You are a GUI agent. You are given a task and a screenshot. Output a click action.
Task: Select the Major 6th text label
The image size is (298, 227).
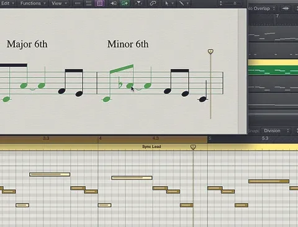click(x=27, y=44)
